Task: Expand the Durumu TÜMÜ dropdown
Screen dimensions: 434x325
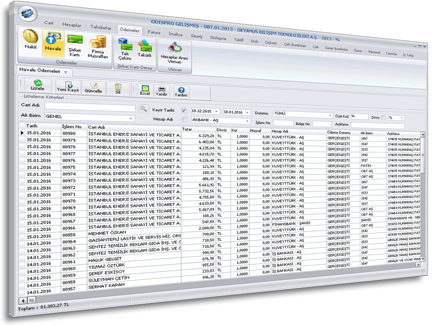Action: click(x=330, y=115)
